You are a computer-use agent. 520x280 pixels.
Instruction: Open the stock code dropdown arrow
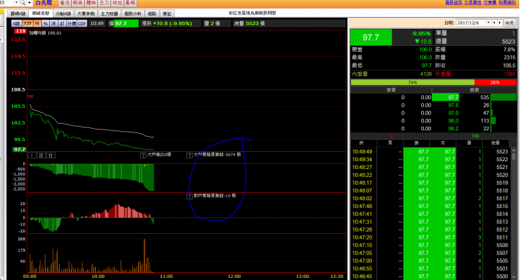click(16, 3)
